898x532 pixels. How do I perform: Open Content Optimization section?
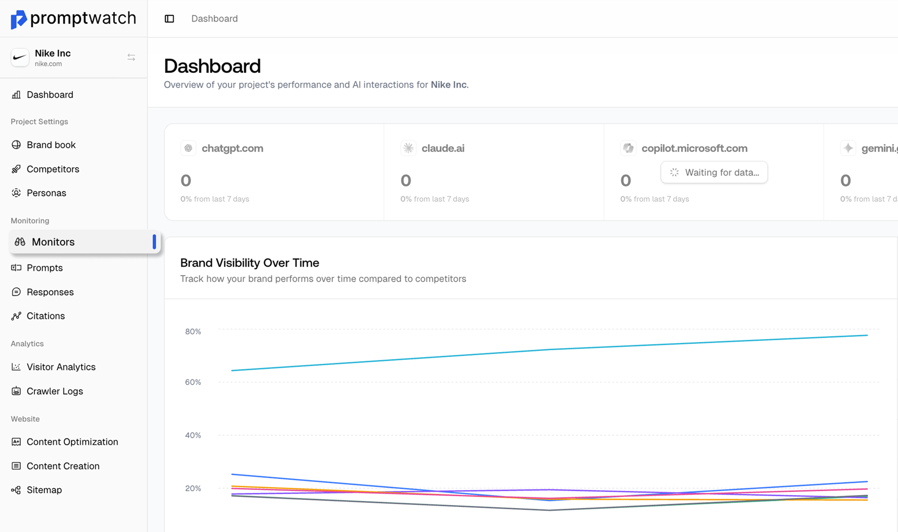[x=72, y=442]
